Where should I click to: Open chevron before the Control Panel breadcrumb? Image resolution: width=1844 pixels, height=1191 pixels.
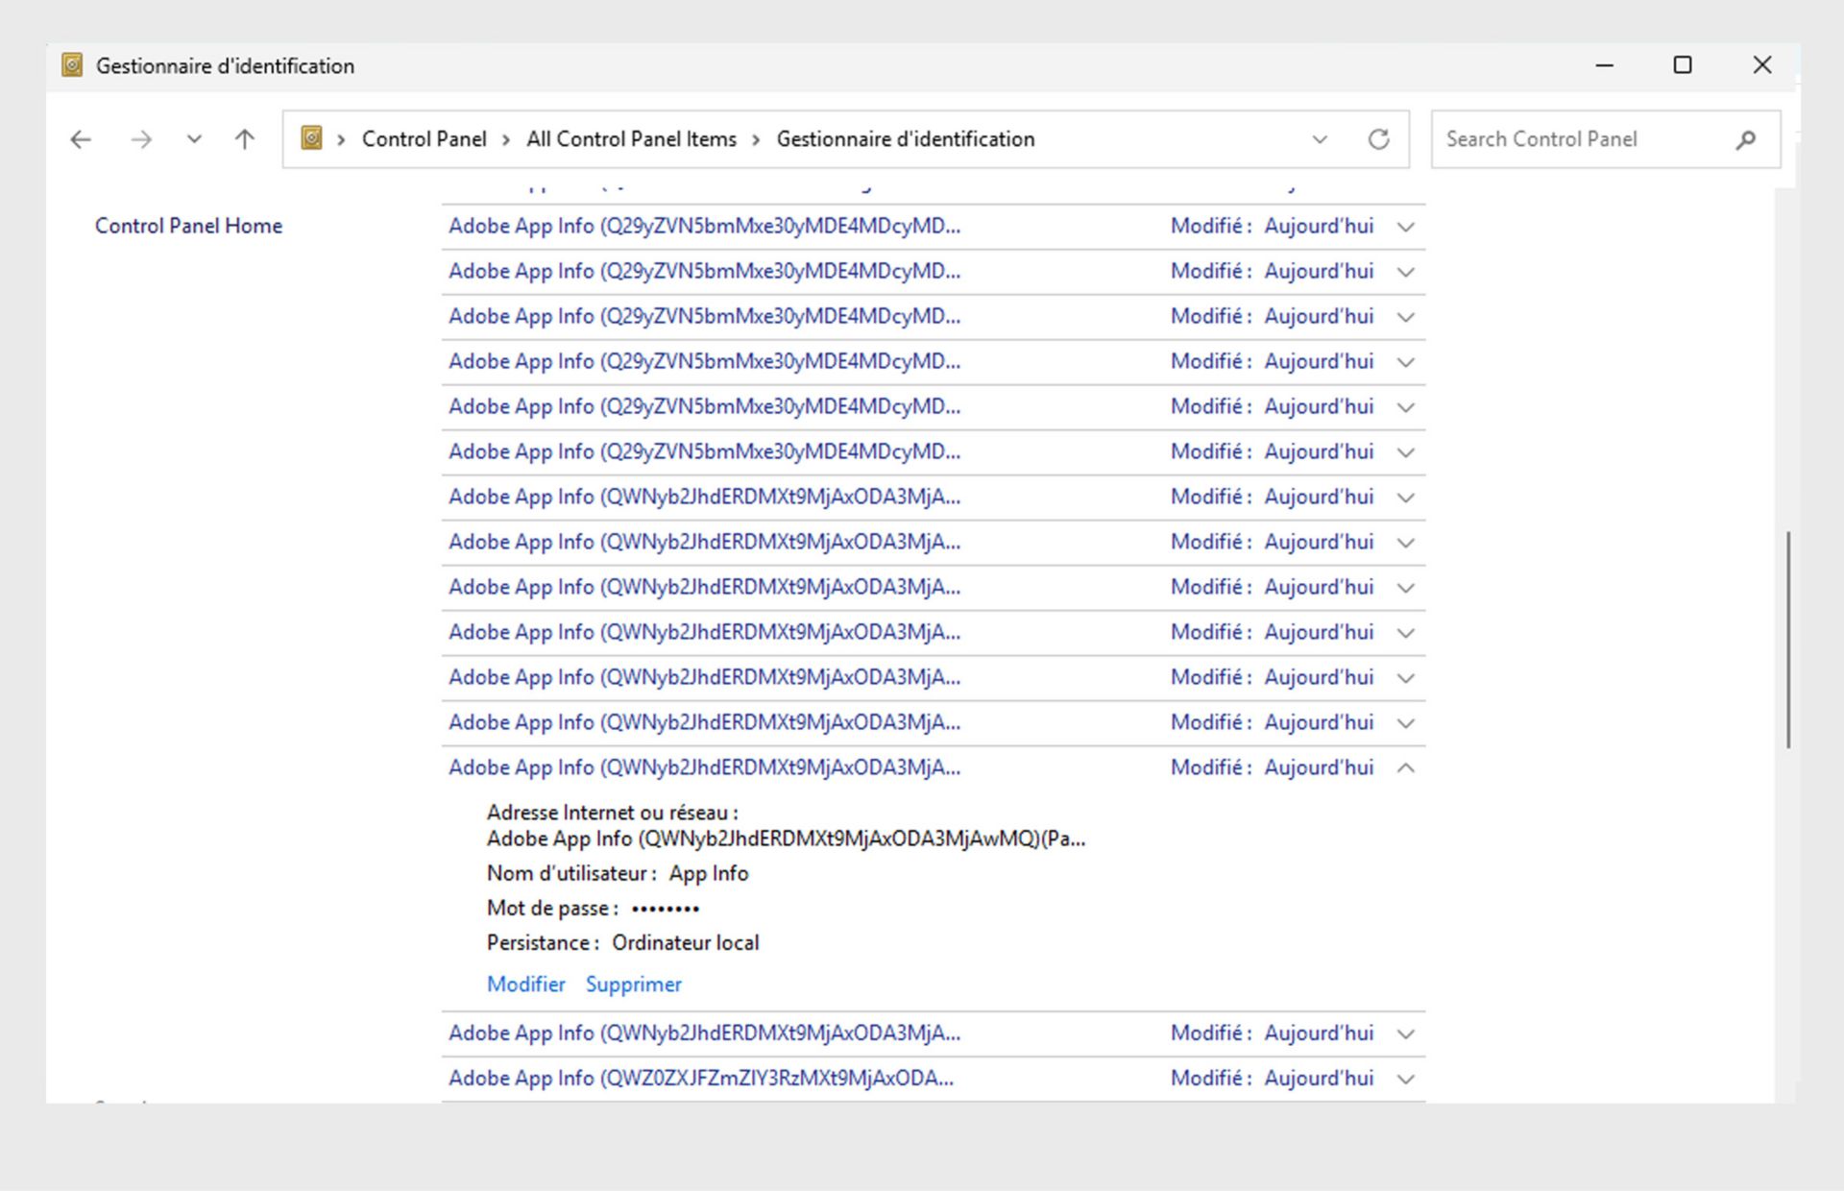pyautogui.click(x=341, y=140)
